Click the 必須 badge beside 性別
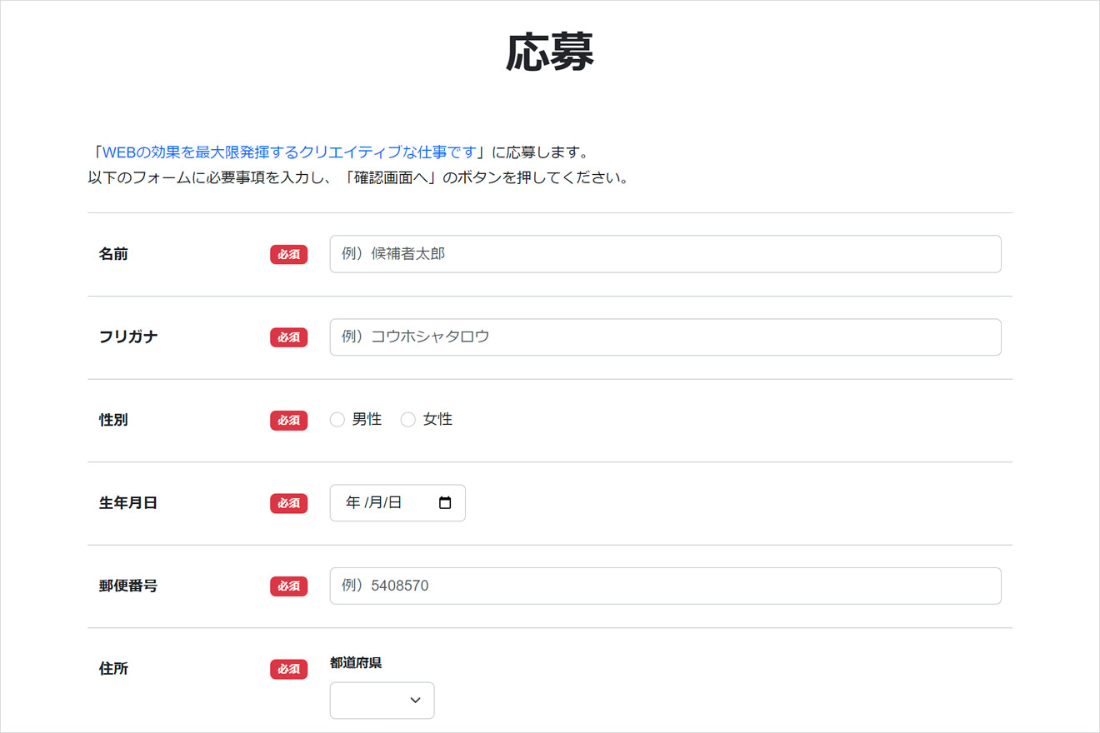This screenshot has height=733, width=1100. coord(288,420)
